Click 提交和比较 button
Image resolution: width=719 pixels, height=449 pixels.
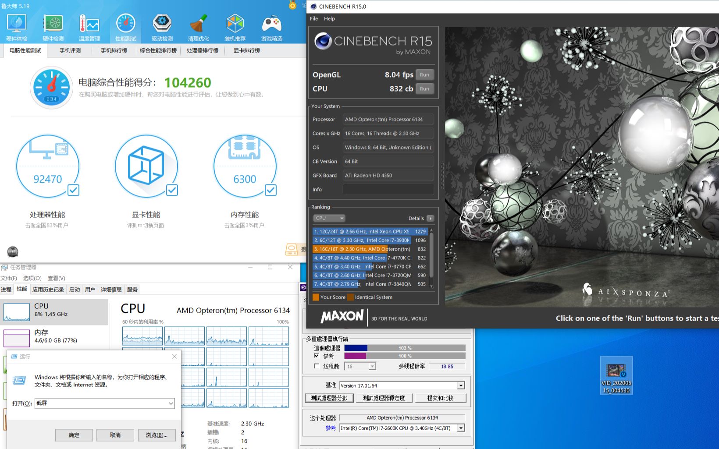point(440,398)
